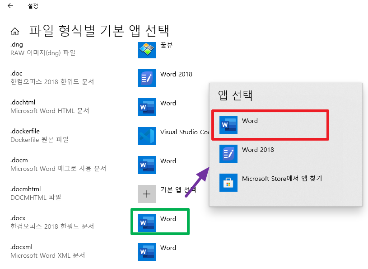Click Word icon in .docx row
The height and width of the screenshot is (269, 368).
pos(147,223)
